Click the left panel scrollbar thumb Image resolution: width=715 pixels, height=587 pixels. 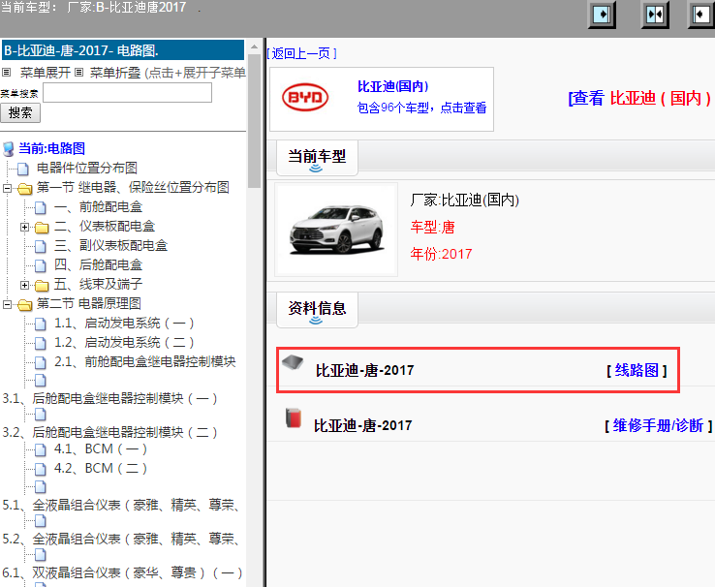pos(254,121)
